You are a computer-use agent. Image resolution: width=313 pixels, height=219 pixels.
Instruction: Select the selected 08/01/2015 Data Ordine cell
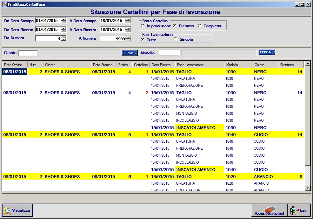click(15, 72)
